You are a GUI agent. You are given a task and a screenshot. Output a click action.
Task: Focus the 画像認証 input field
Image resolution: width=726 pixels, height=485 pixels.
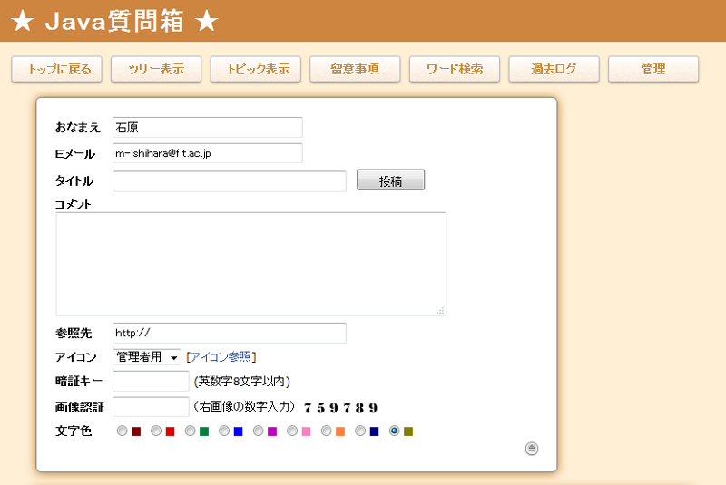coord(151,407)
